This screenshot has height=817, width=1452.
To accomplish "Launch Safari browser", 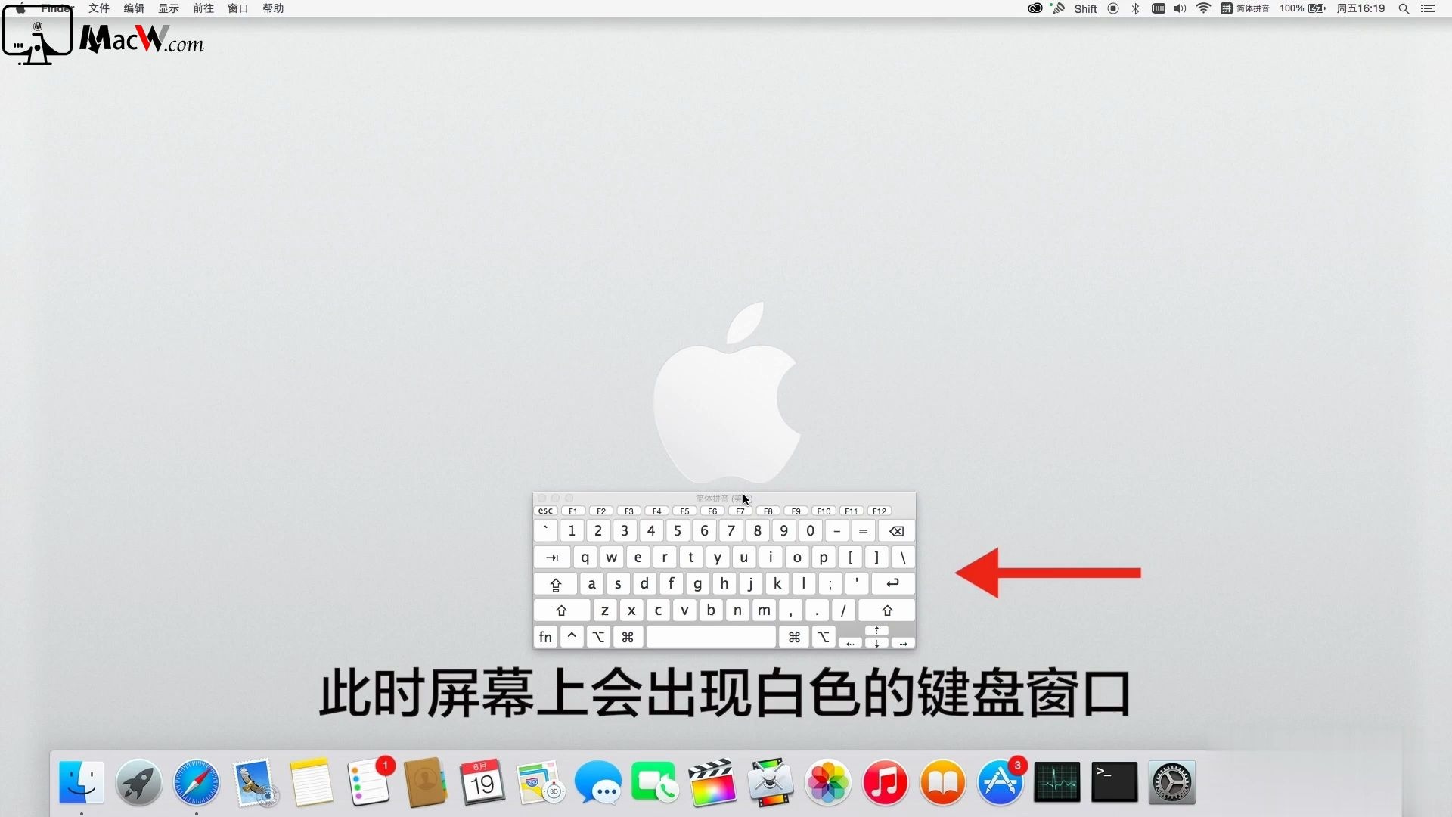I will 195,782.
